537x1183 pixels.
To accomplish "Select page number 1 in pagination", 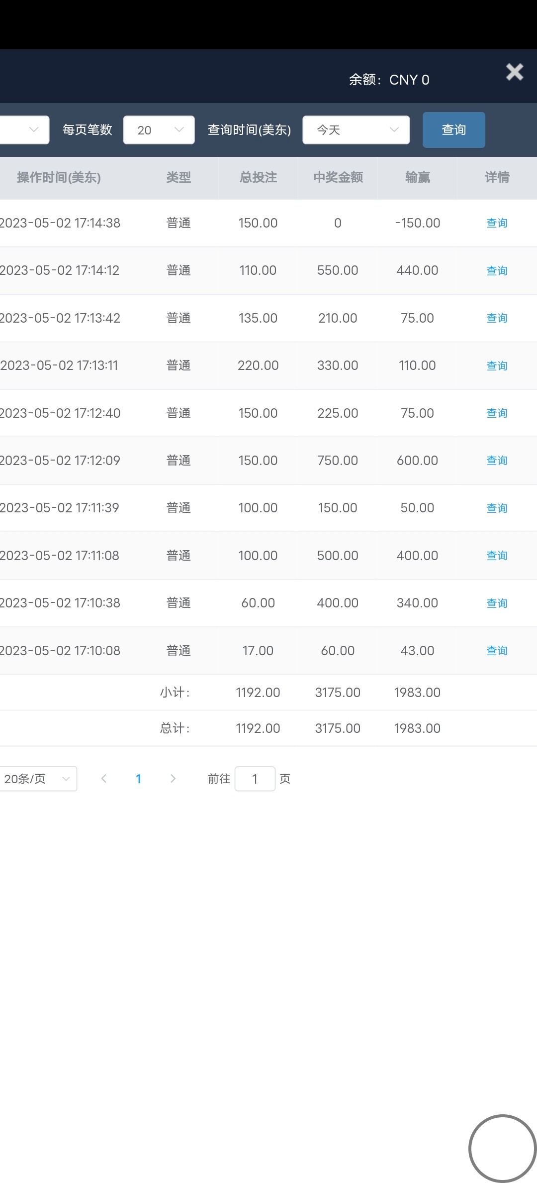I will click(x=138, y=779).
